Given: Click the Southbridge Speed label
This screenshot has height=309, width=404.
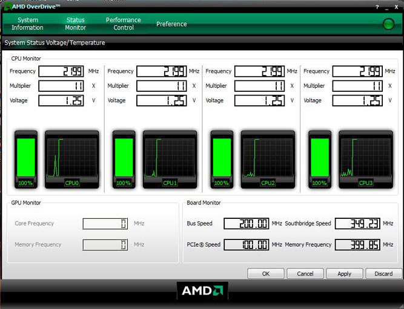Looking at the screenshot, I should tap(308, 224).
